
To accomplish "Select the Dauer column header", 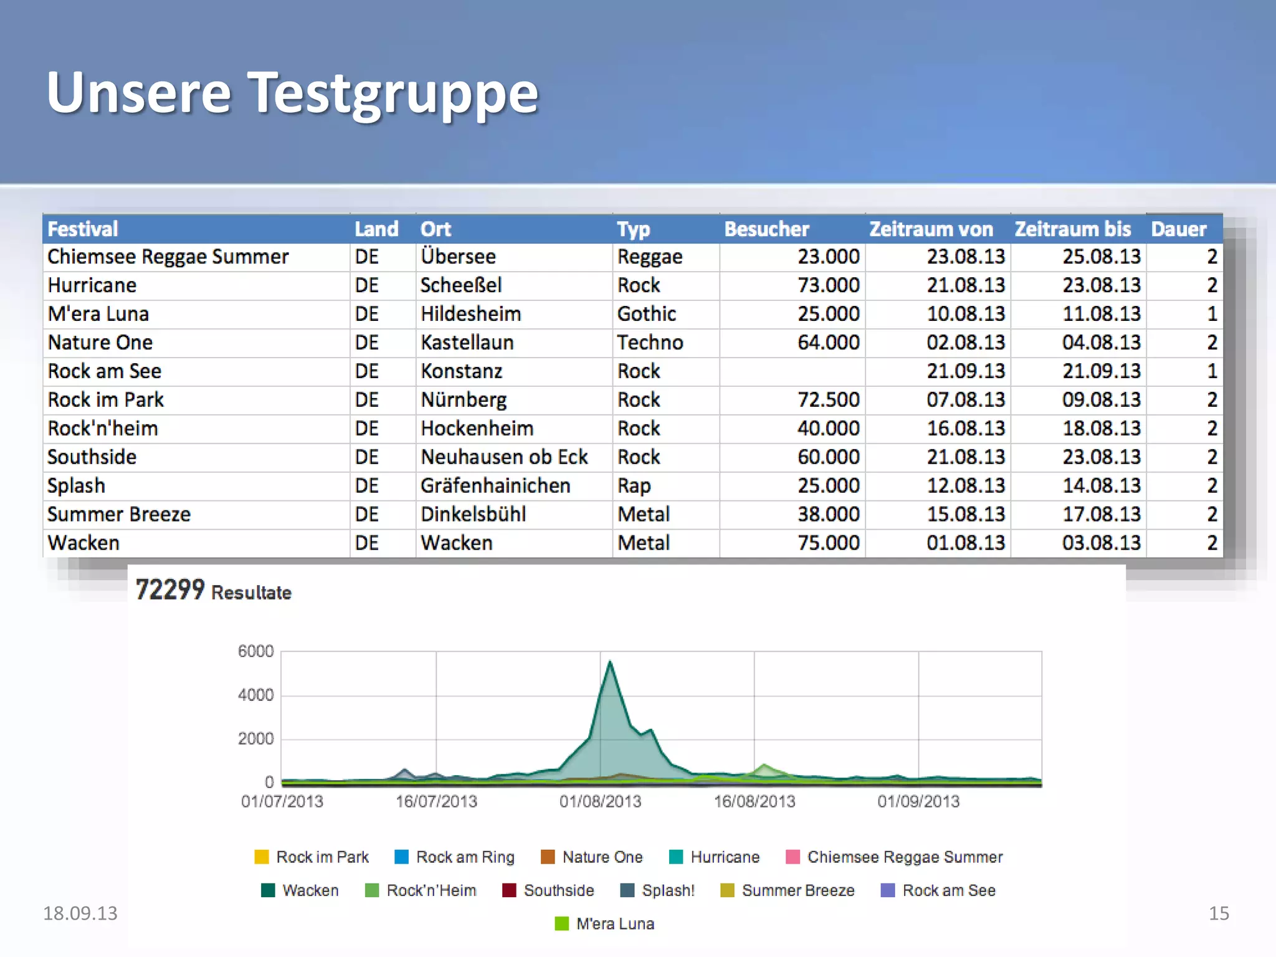I will [x=1184, y=229].
